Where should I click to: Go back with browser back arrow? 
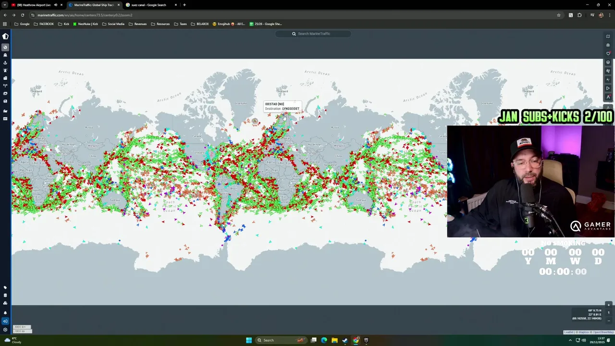(5, 15)
